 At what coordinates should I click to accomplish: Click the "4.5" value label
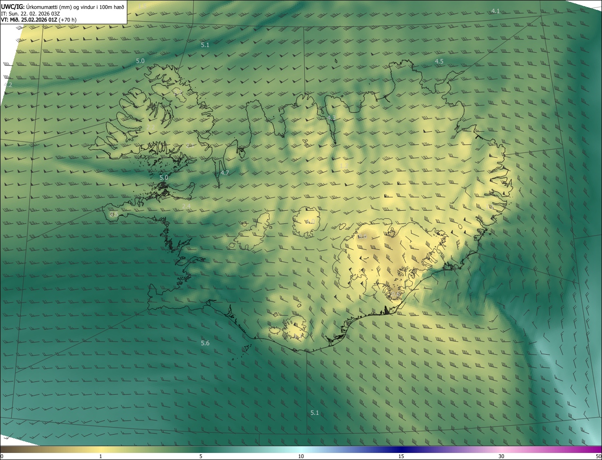coord(439,62)
